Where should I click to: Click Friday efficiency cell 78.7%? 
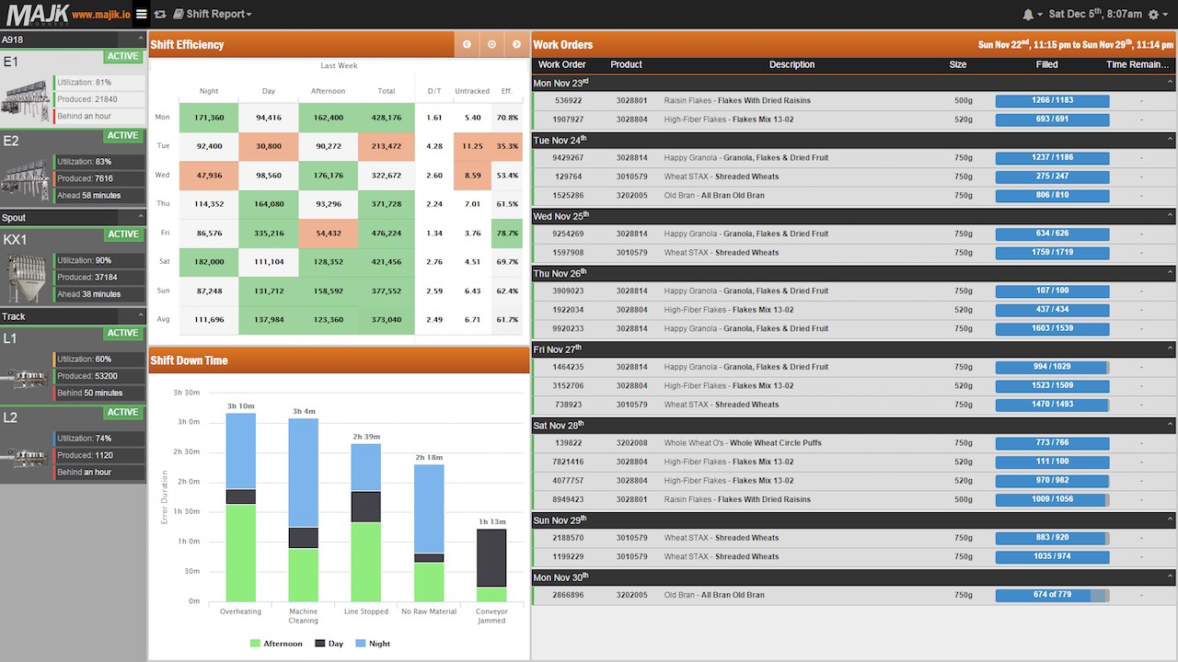pyautogui.click(x=507, y=234)
